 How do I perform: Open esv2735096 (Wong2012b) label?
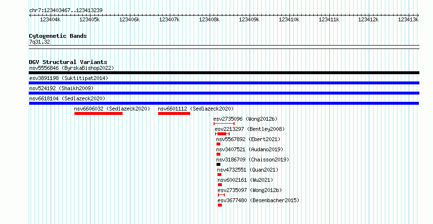coord(245,119)
